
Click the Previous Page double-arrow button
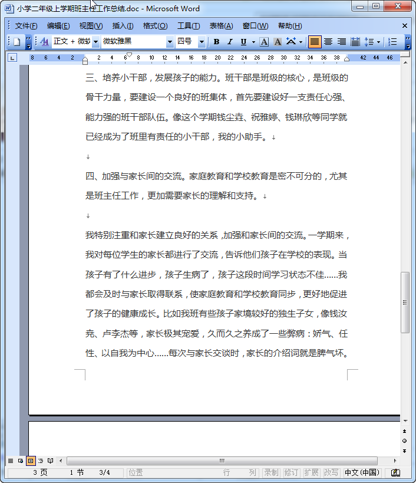pos(405,431)
